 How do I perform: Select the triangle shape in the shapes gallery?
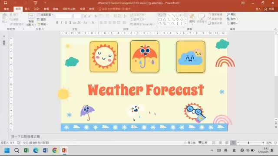pyautogui.click(x=164, y=19)
